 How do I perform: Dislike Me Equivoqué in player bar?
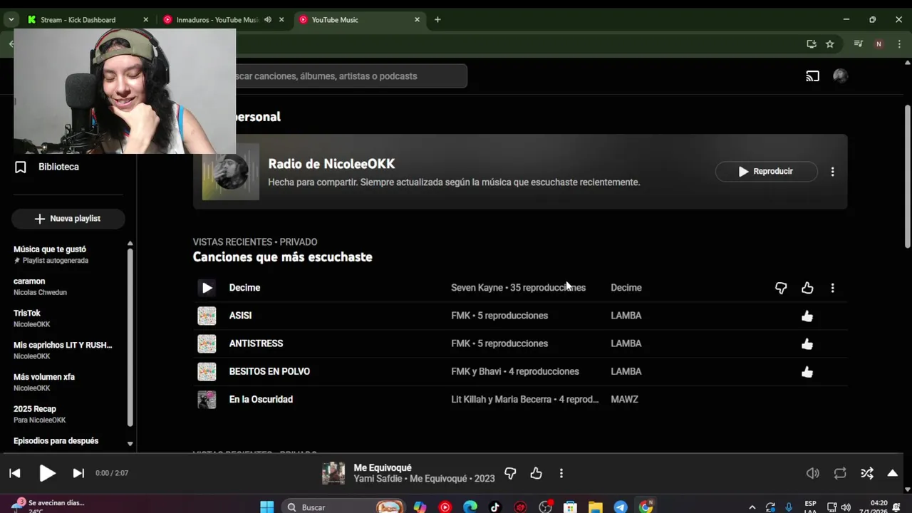(510, 473)
